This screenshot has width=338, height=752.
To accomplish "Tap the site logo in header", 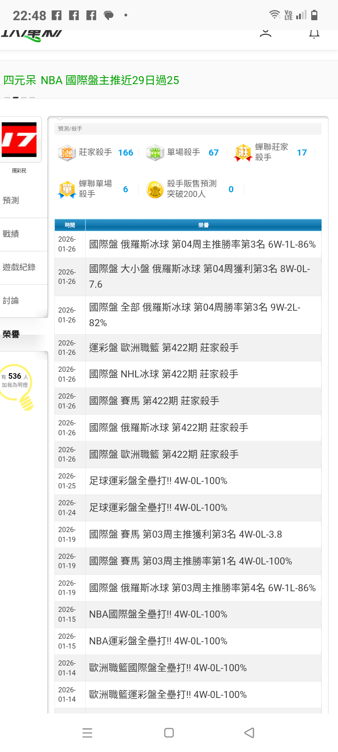I will point(31,35).
